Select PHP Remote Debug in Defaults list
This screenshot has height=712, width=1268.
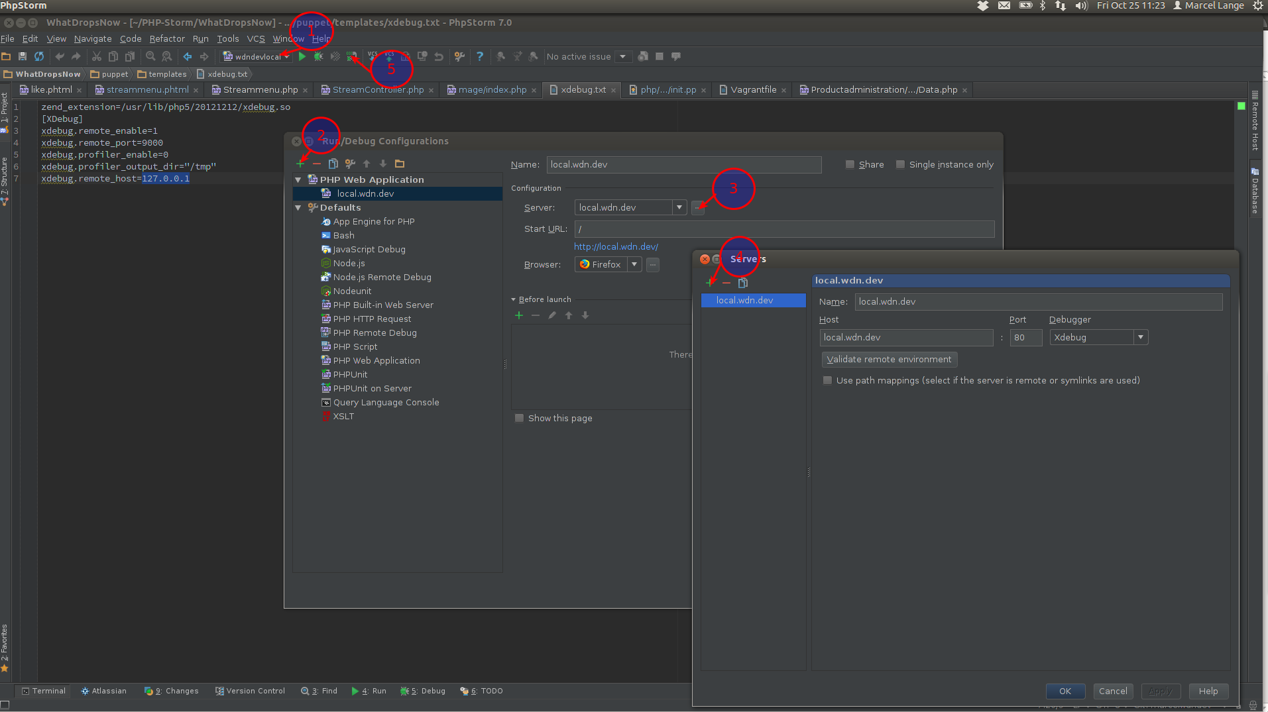click(x=375, y=332)
